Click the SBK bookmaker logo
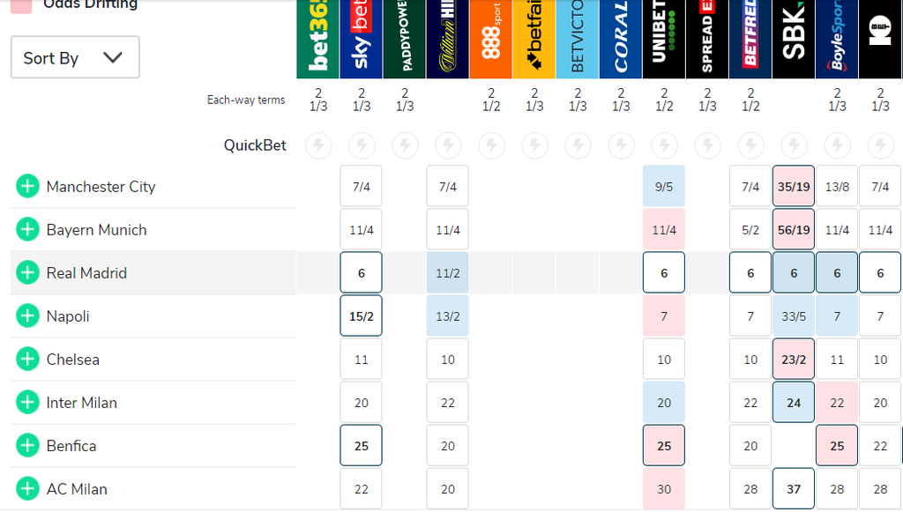 click(x=794, y=40)
